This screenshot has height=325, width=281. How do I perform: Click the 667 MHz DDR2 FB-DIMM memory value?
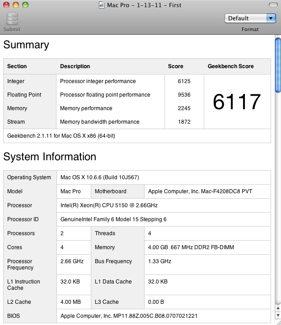pyautogui.click(x=191, y=247)
